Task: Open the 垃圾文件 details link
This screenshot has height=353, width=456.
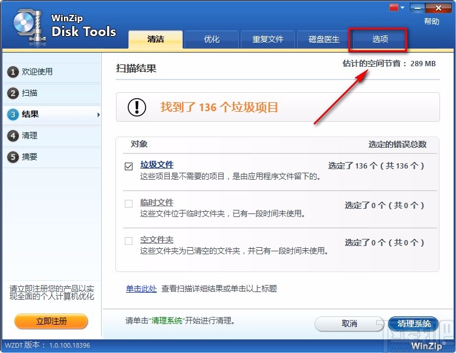Action: pyautogui.click(x=157, y=164)
